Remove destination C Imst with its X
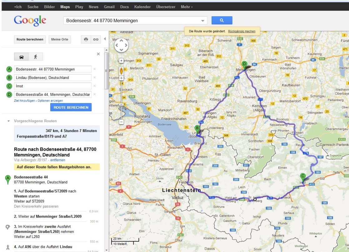 click(95, 86)
